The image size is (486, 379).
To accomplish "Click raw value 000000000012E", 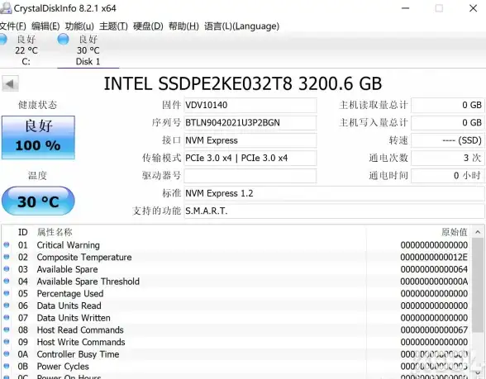I will point(434,258).
